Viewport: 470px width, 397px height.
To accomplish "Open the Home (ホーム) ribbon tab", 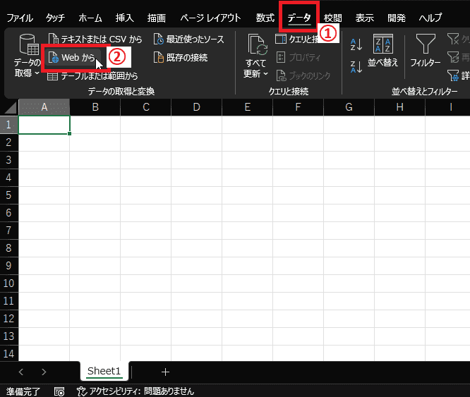I will 90,18.
